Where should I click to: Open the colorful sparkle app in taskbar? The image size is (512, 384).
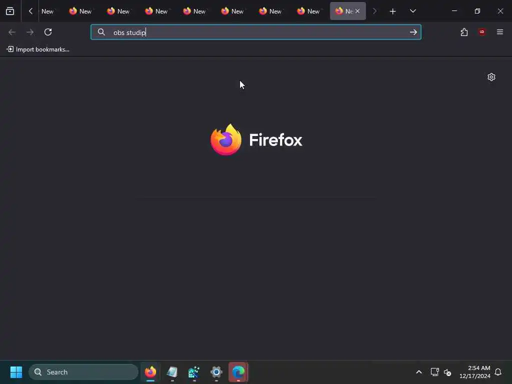click(194, 372)
